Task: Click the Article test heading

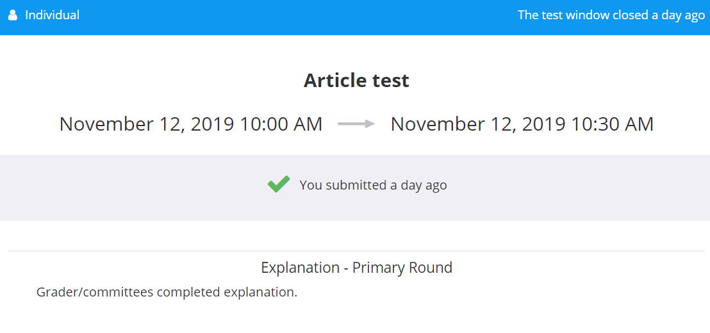Action: coord(356,81)
